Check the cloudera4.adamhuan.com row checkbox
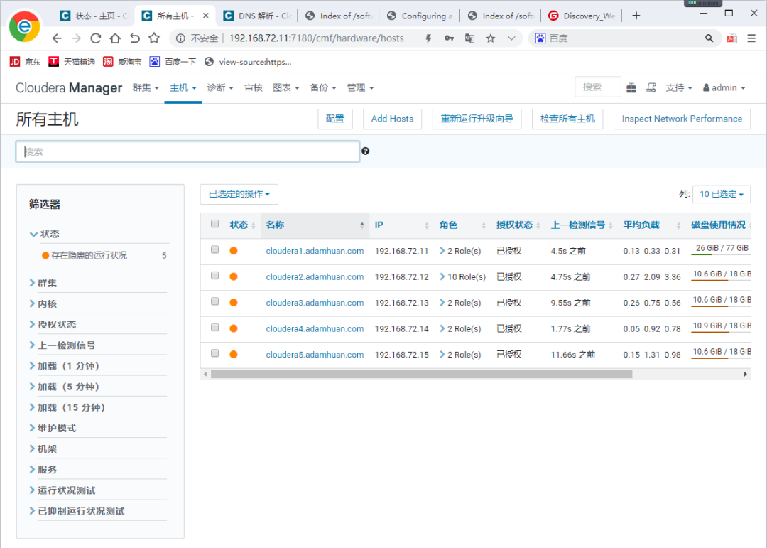Image resolution: width=767 pixels, height=548 pixels. point(214,328)
